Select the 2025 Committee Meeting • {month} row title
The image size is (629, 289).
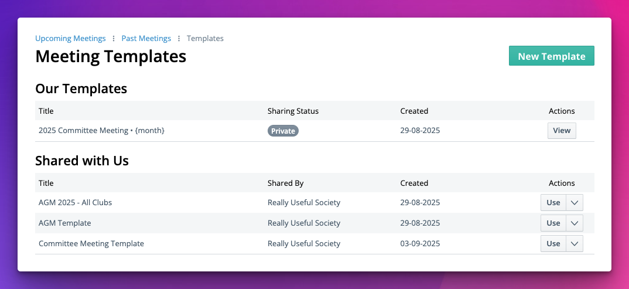click(101, 131)
